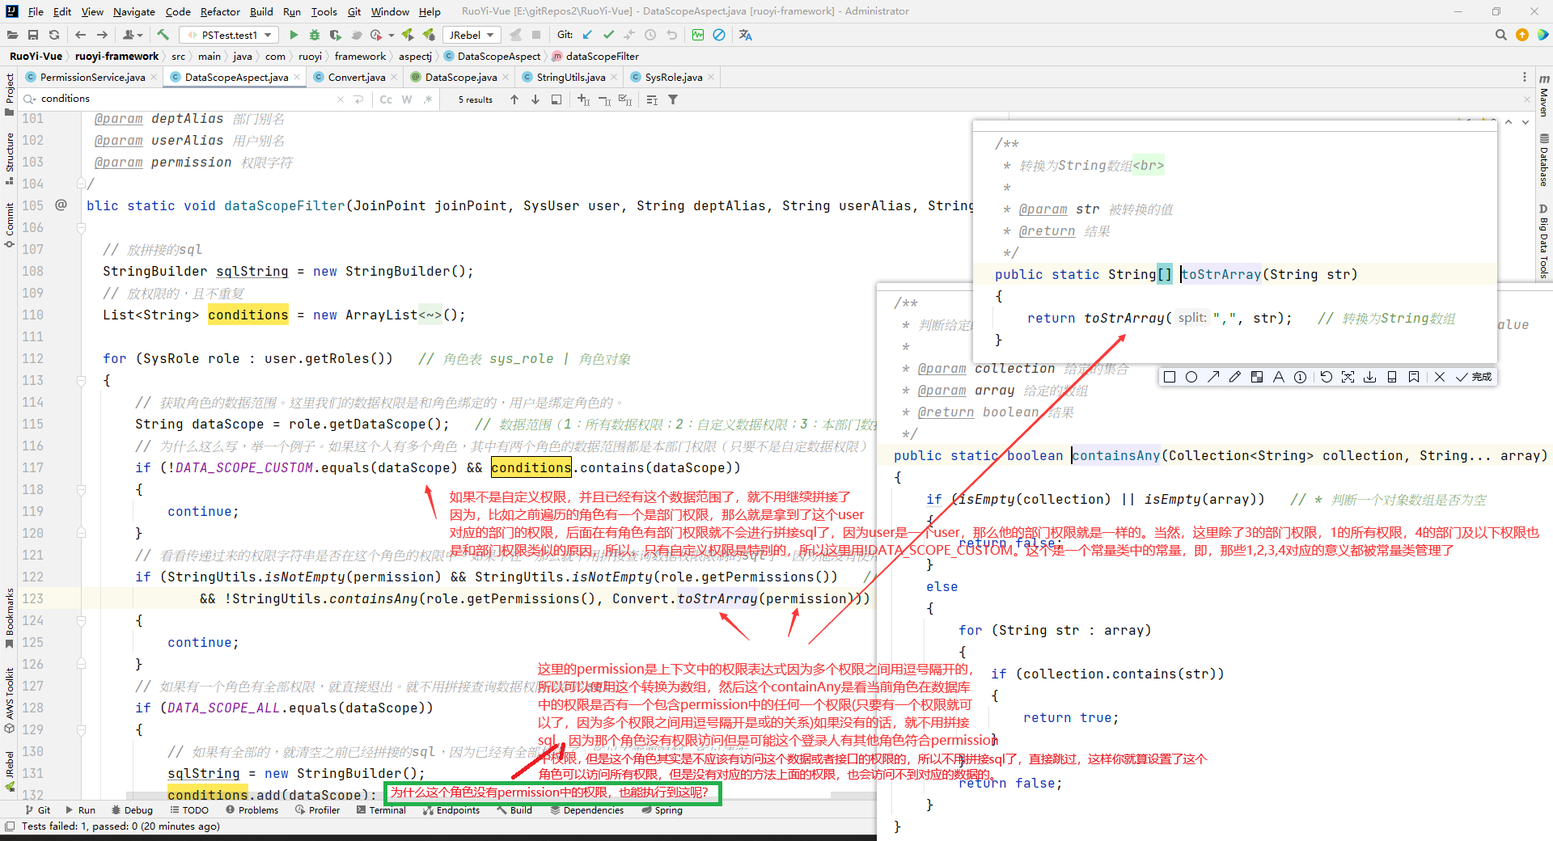Switch to PermissionService.java tab
The width and height of the screenshot is (1553, 841).
click(x=92, y=77)
